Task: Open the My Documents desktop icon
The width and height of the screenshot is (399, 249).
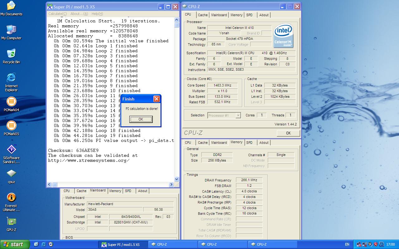Action: [11, 8]
